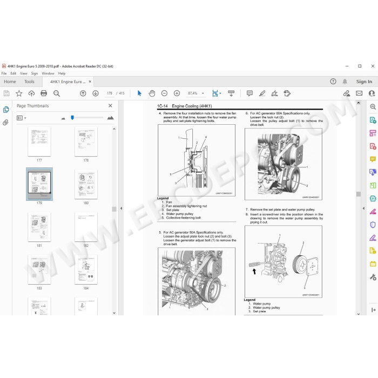Zoom out with minus icon

click(164, 93)
